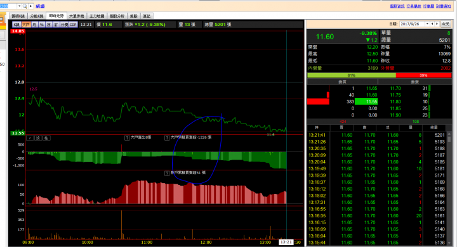This screenshot has height=247, width=457.
Task: Open the date picker dropdown arrow
Action: point(427,24)
